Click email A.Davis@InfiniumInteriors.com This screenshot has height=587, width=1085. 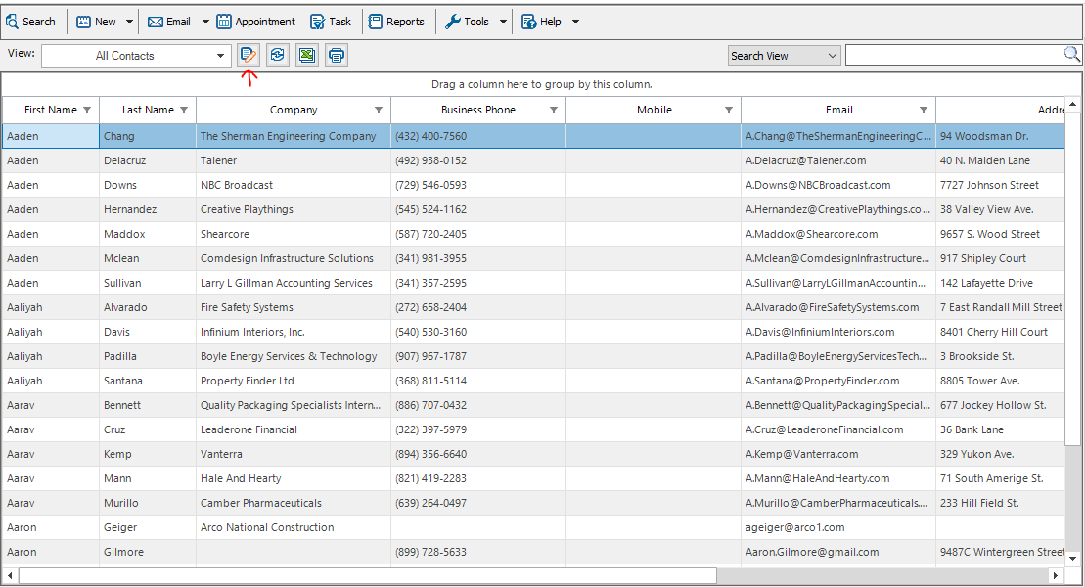[838, 333]
